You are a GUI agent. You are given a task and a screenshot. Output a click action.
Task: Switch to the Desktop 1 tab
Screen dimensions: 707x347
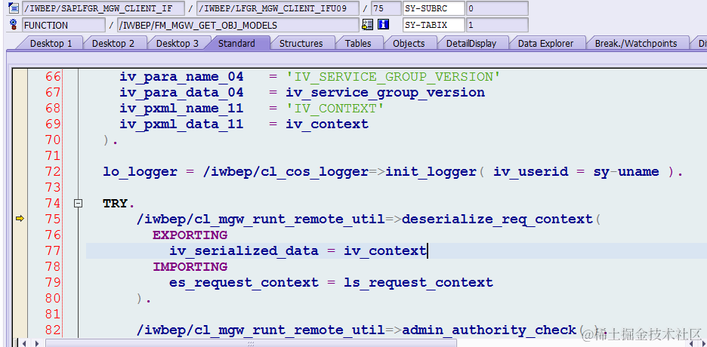click(51, 43)
